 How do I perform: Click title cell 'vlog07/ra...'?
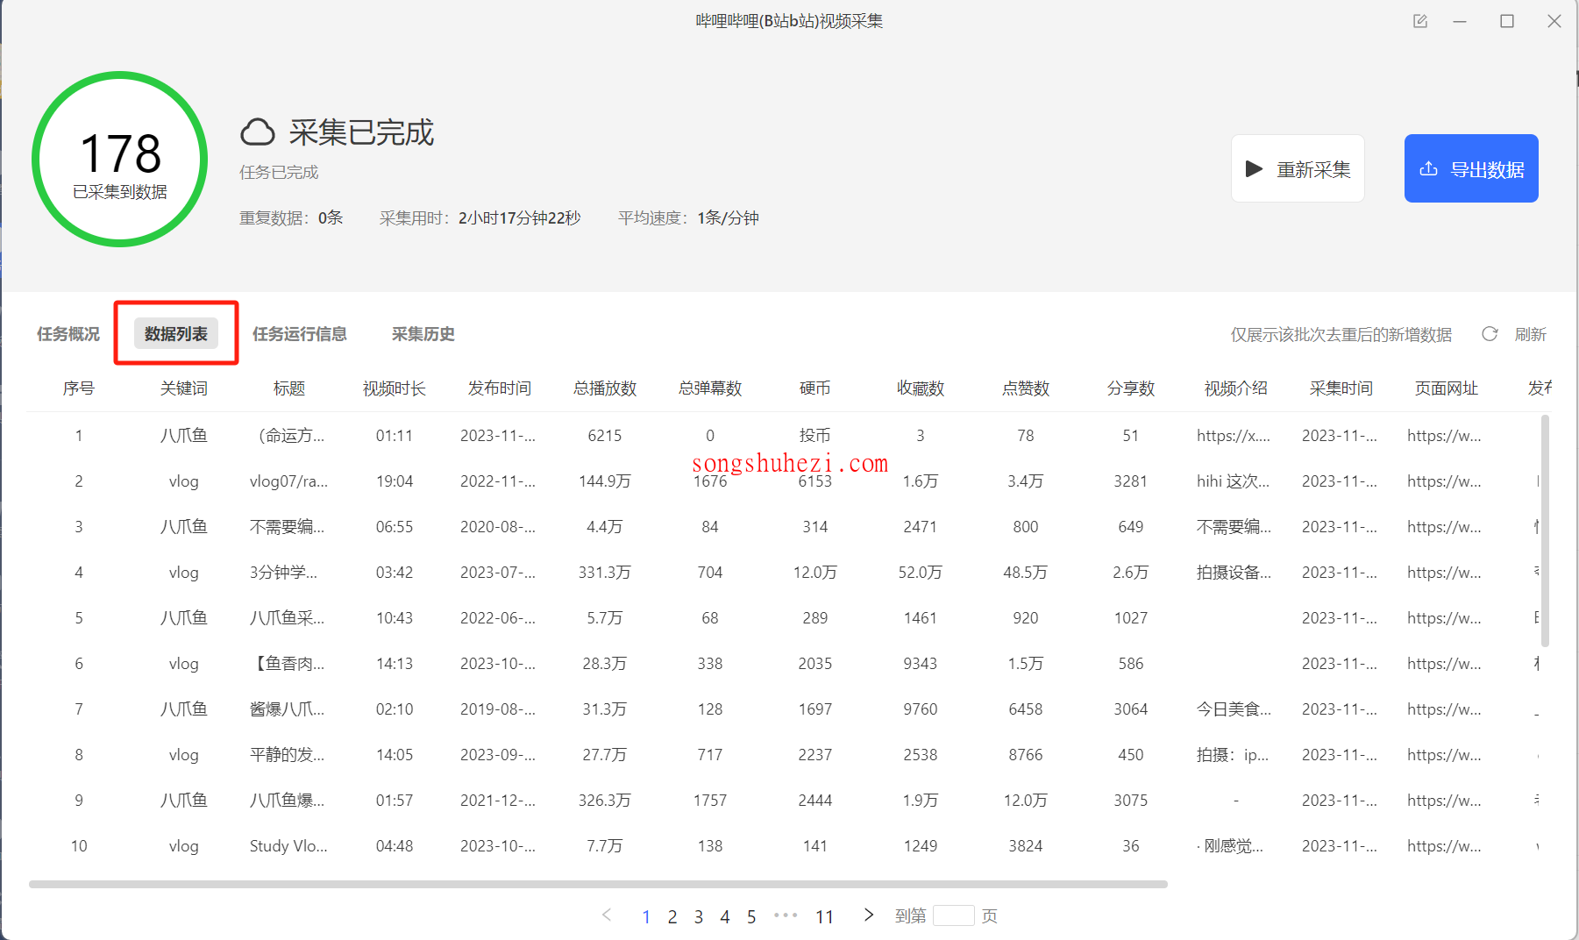pos(288,481)
